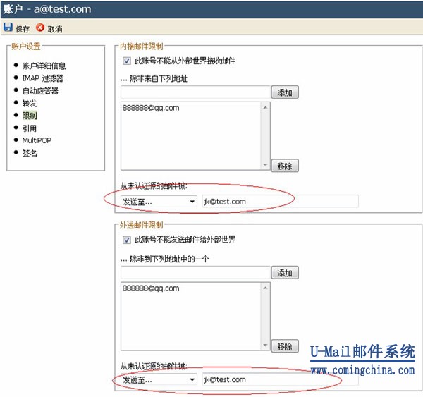
Task: Click 添加 button in inbound restrictions
Action: point(285,92)
